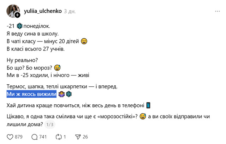This screenshot has width=226, height=144.
Task: Like the post with heart icon
Action: [x=10, y=137]
